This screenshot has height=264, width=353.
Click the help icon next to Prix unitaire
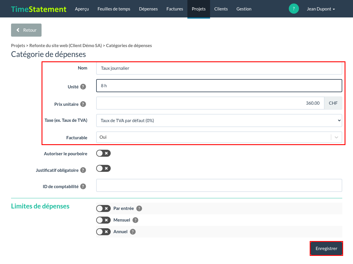click(83, 104)
